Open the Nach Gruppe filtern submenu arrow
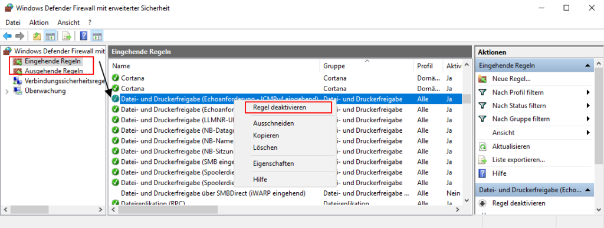Image resolution: width=604 pixels, height=228 pixels. (x=588, y=119)
